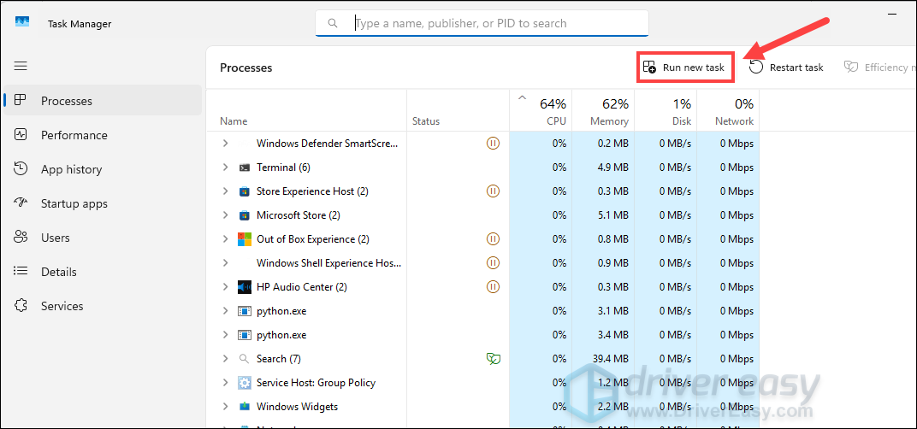Click suspended icon for HP Audio Center

493,287
